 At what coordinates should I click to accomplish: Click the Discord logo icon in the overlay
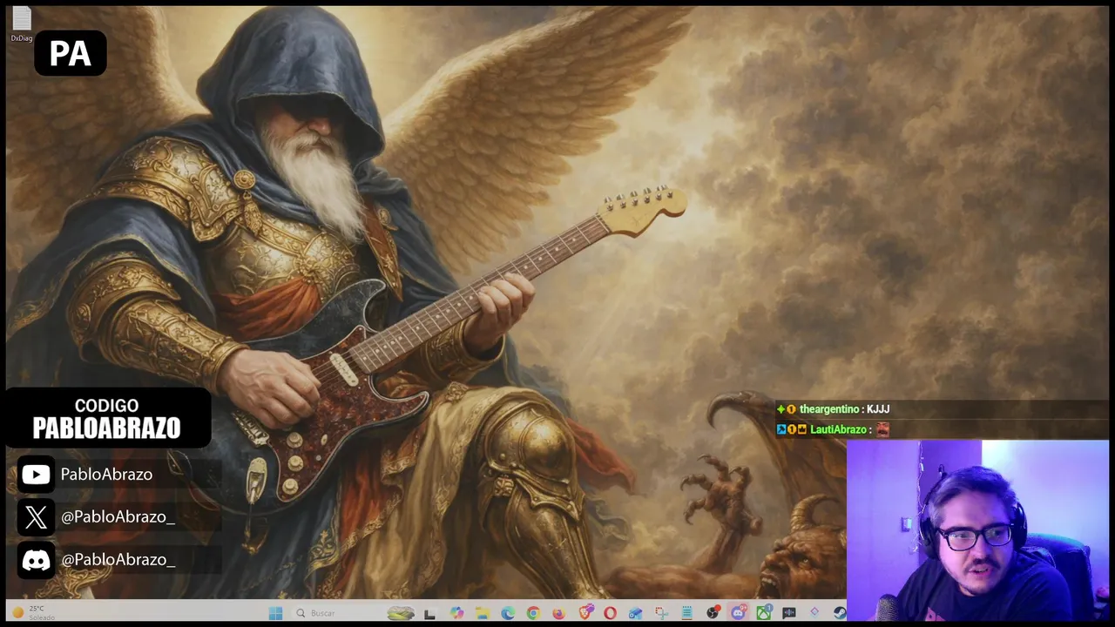click(x=36, y=560)
